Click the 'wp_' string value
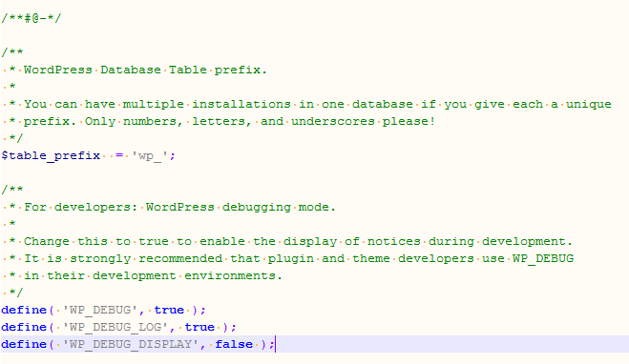 (150, 155)
